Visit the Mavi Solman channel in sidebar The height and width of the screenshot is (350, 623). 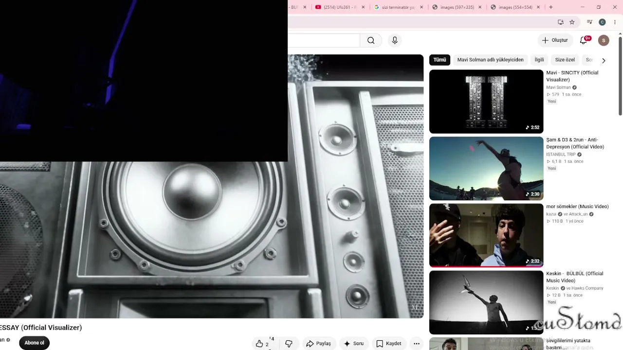558,87
